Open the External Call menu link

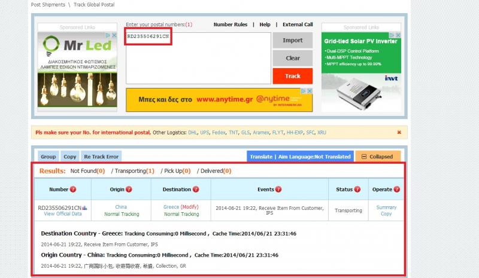[x=298, y=25]
